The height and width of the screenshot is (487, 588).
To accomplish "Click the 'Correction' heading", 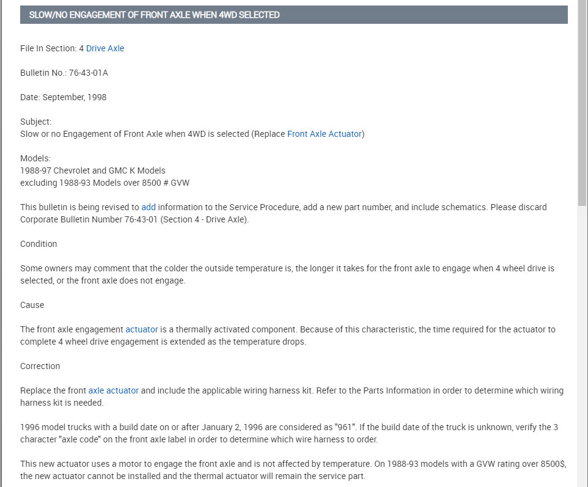I will coord(40,366).
